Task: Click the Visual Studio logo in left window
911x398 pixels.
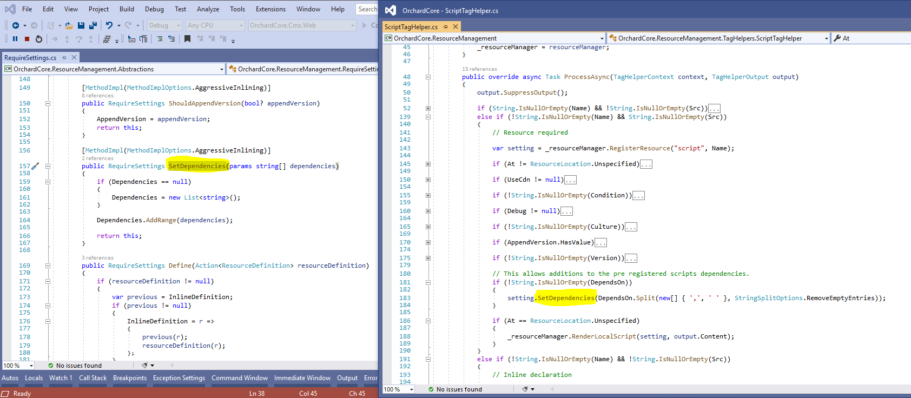Action: [10, 9]
